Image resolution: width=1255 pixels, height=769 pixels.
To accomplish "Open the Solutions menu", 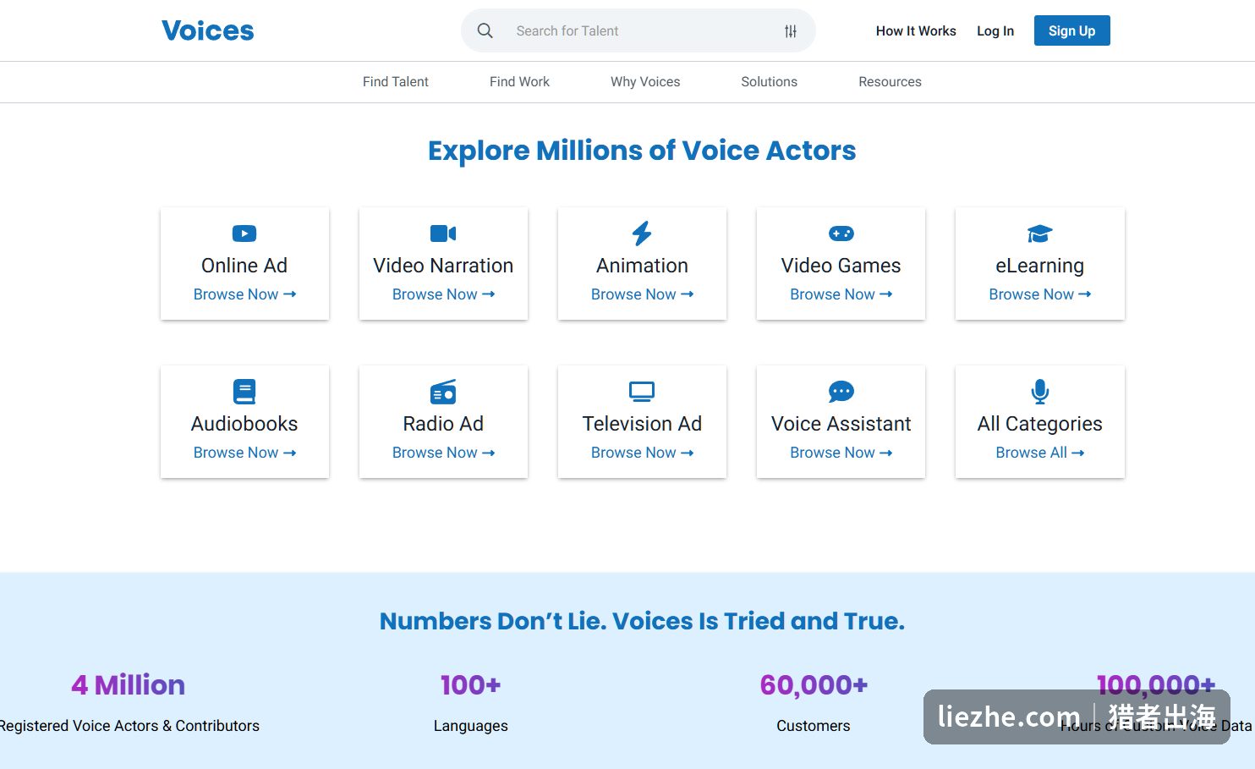I will click(770, 82).
